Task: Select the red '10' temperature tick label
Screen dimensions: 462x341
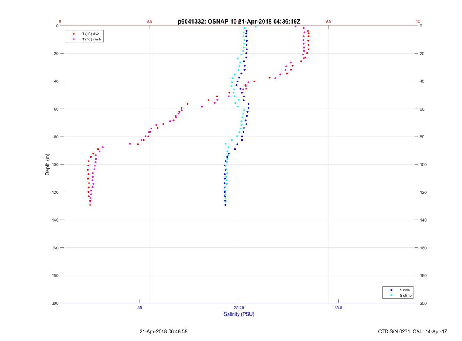Action: coord(418,22)
